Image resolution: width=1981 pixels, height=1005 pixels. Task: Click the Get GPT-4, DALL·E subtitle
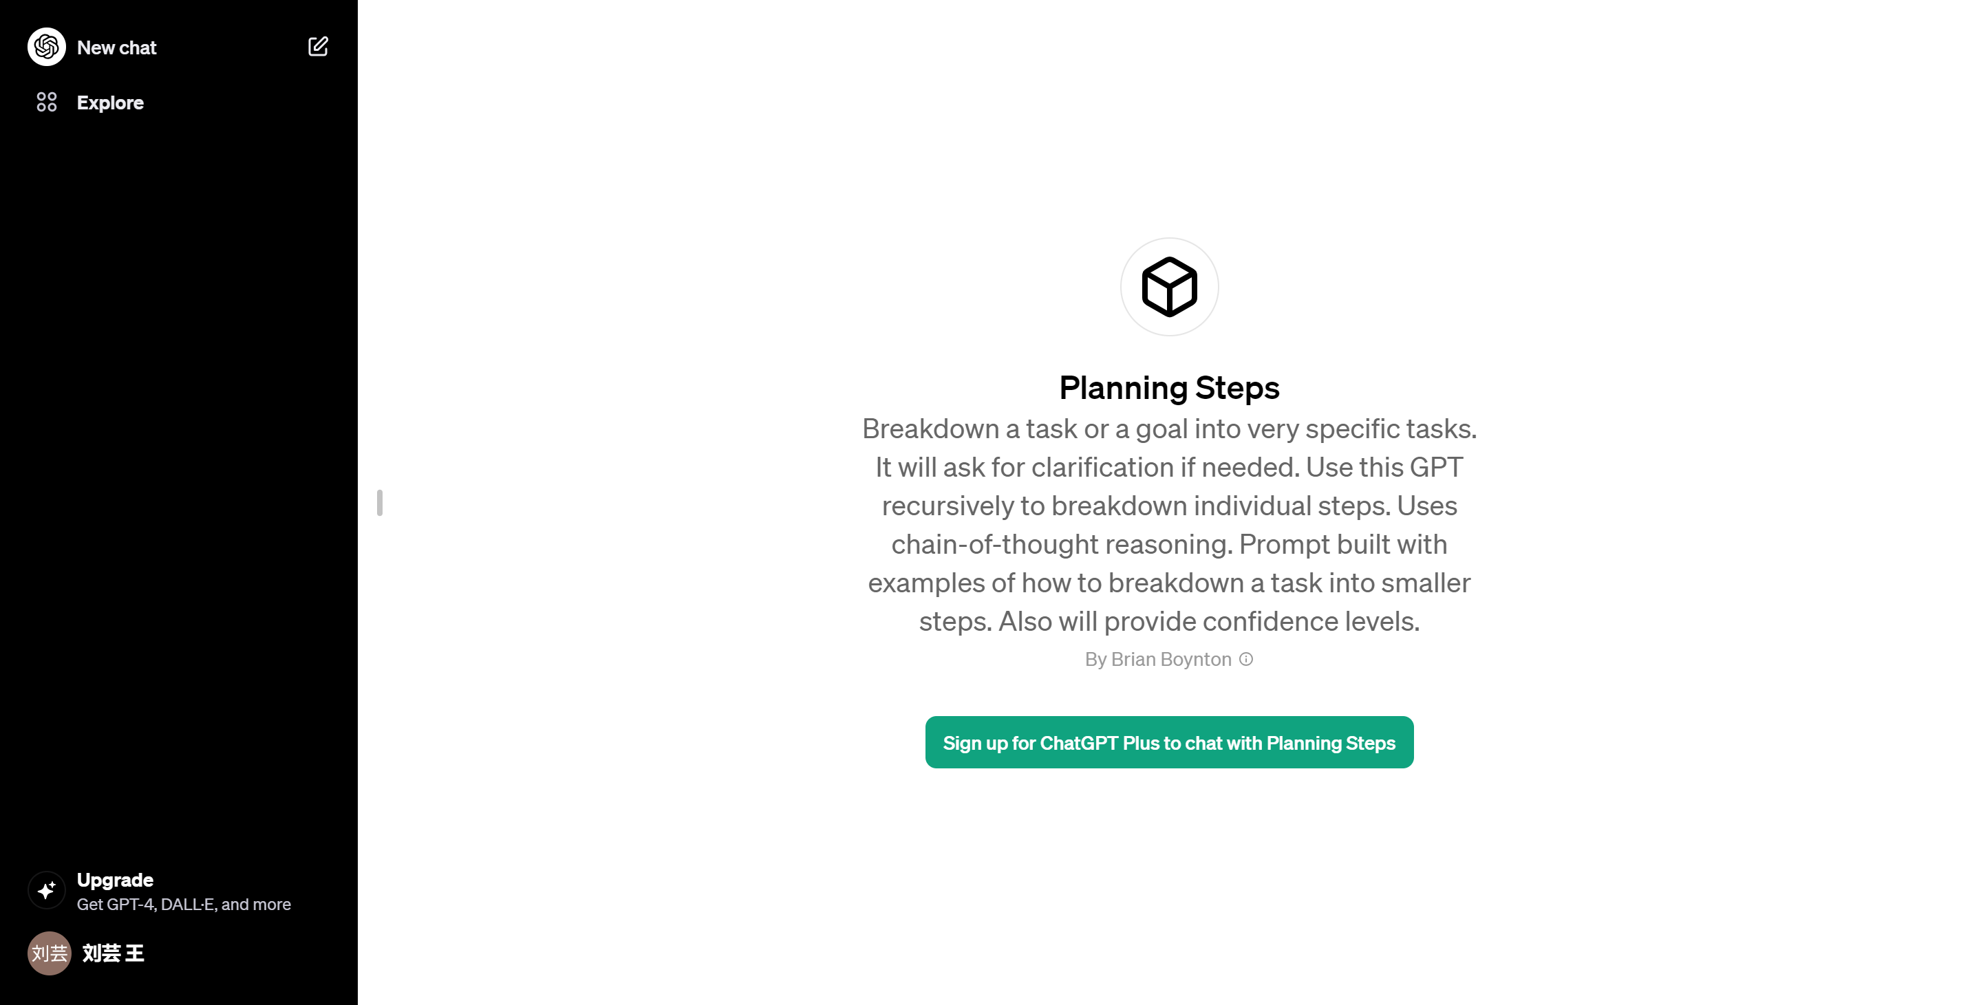(x=183, y=905)
